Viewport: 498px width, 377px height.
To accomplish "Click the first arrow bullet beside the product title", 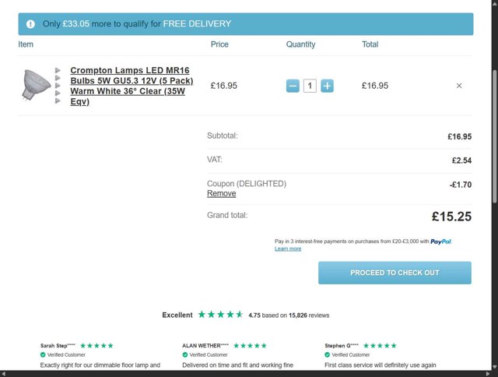I will [58, 70].
